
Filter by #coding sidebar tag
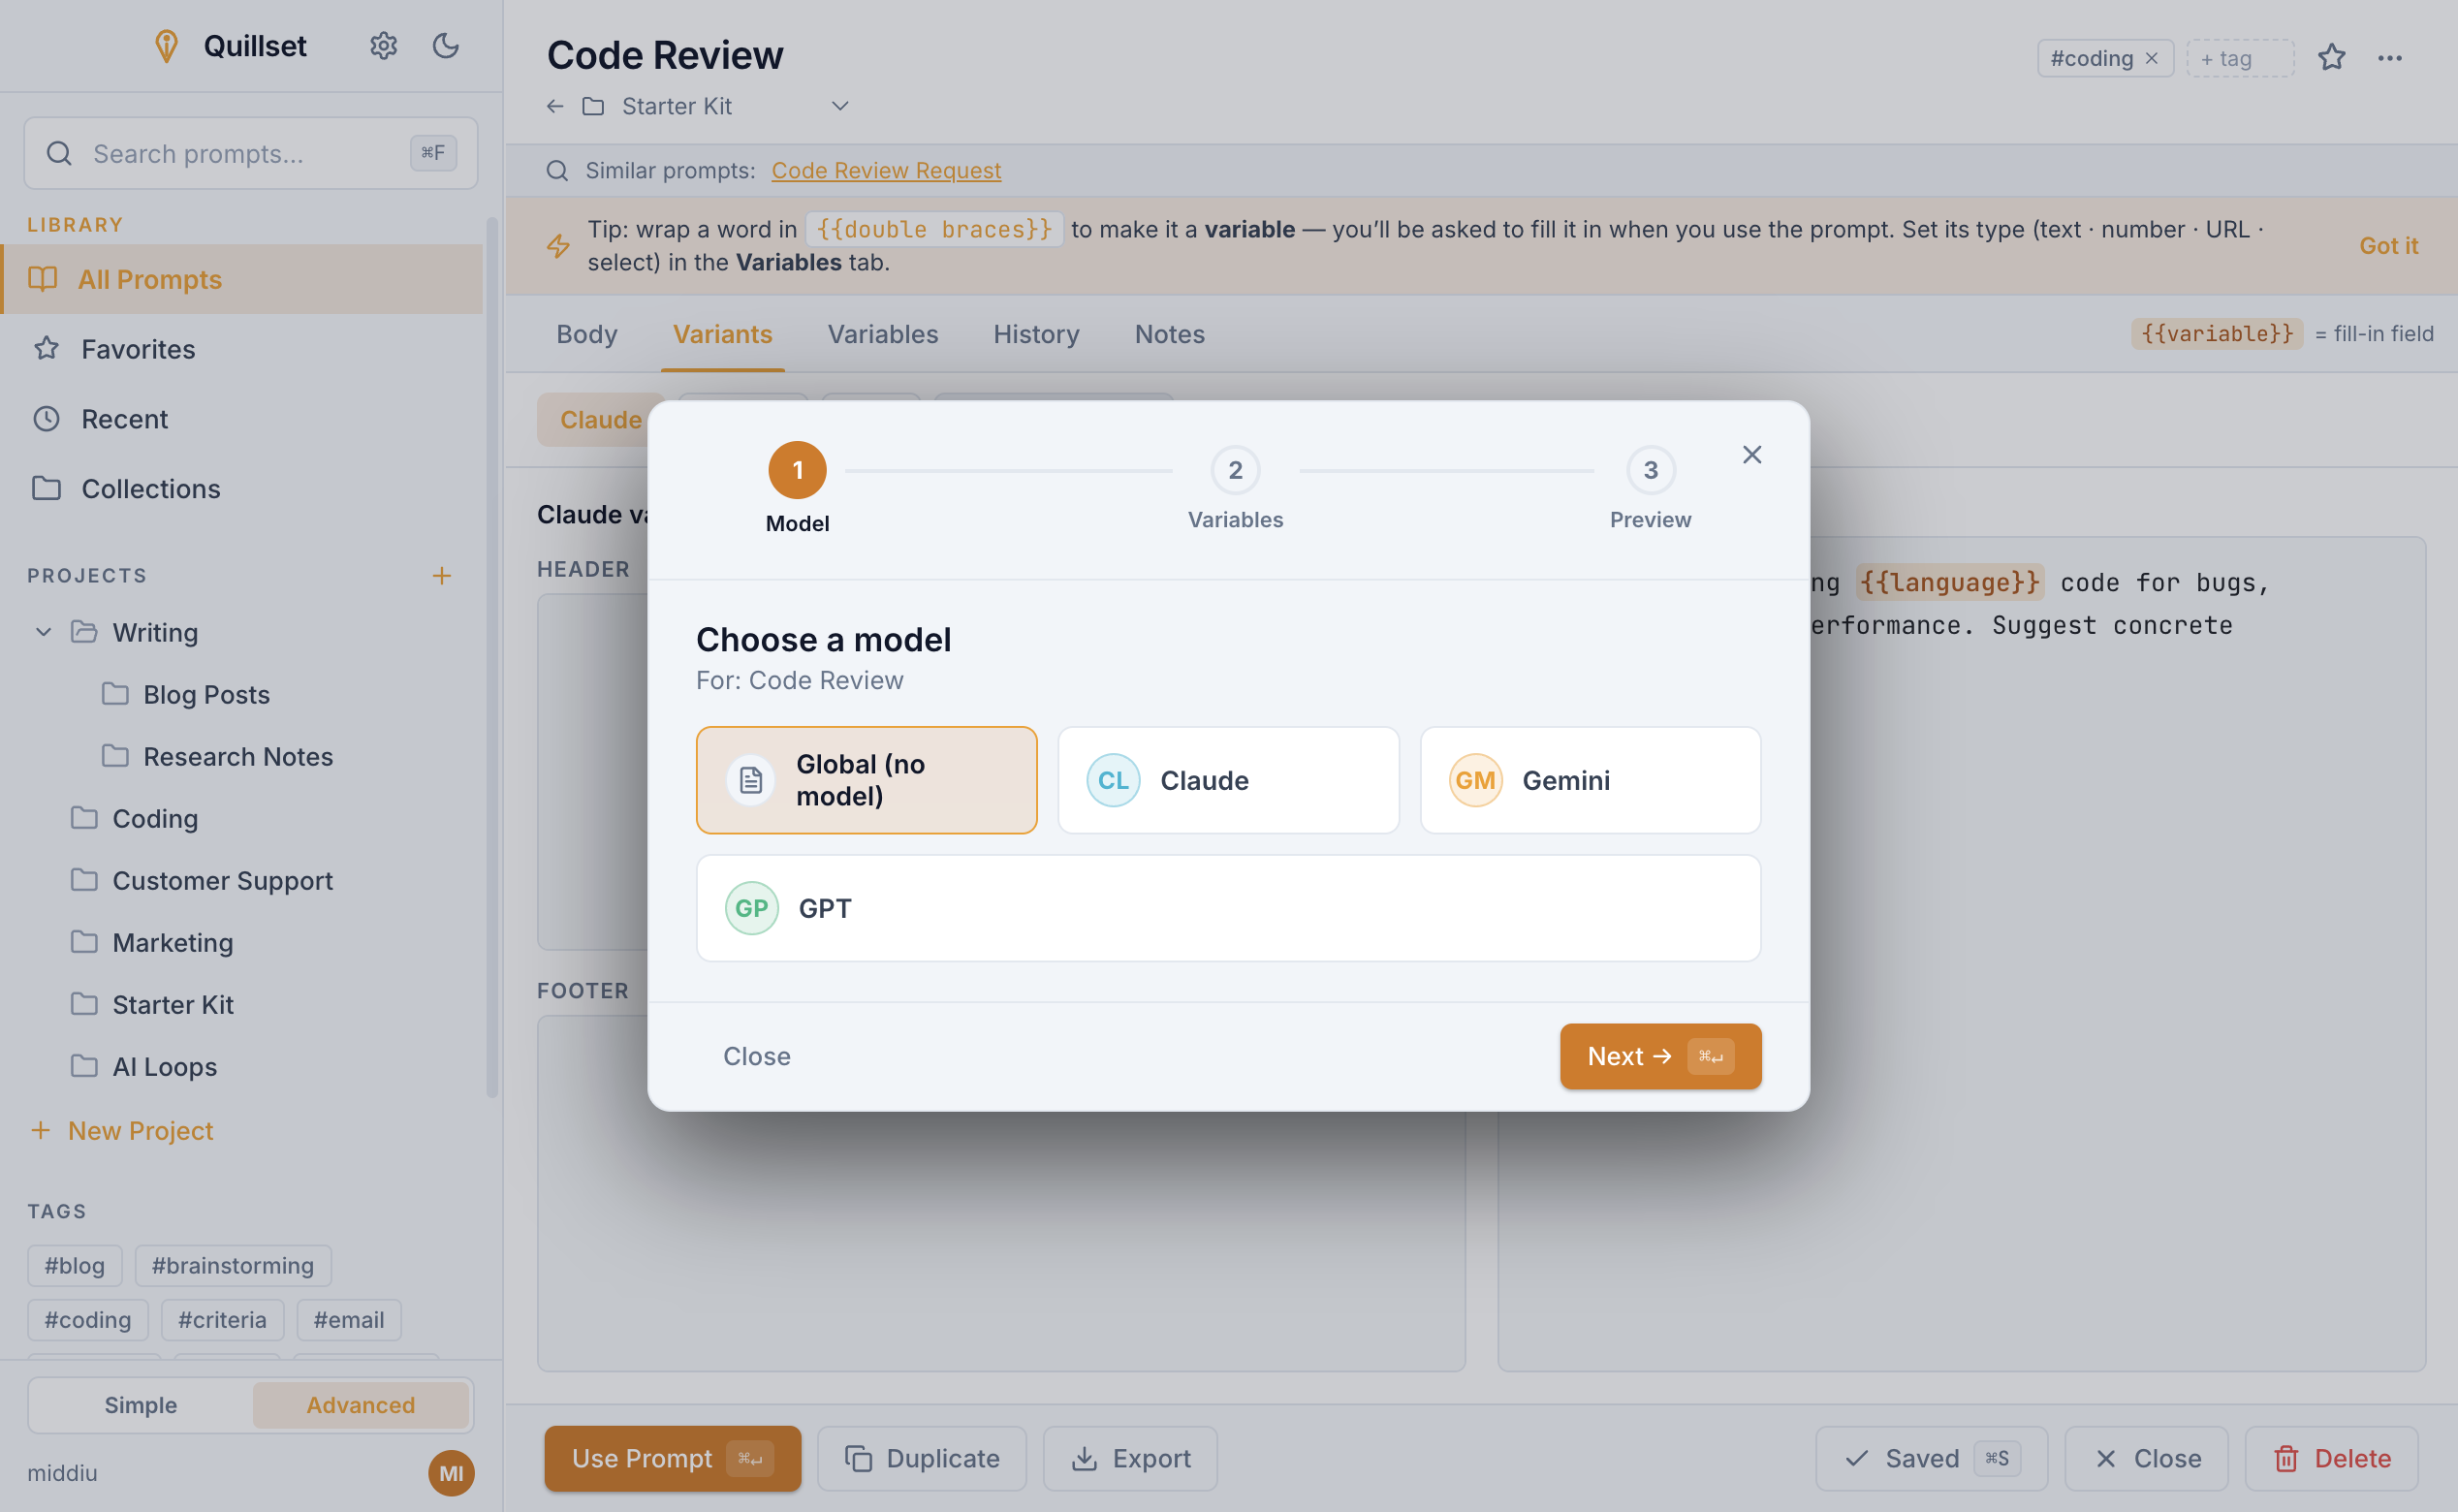coord(88,1320)
